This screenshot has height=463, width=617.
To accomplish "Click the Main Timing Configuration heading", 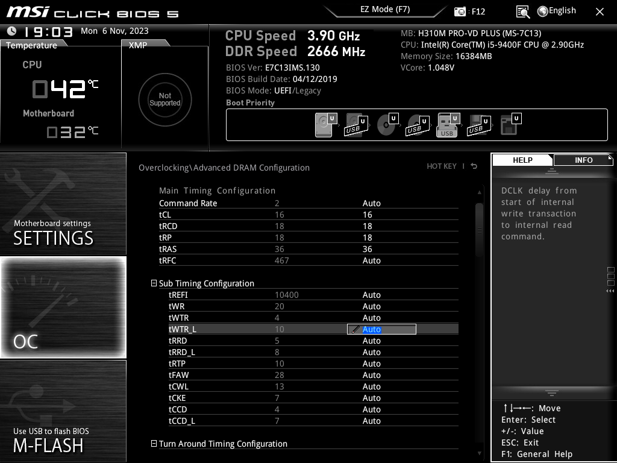I will click(x=217, y=191).
